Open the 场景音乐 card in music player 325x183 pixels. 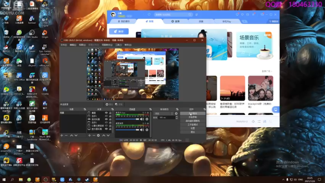coord(254,45)
